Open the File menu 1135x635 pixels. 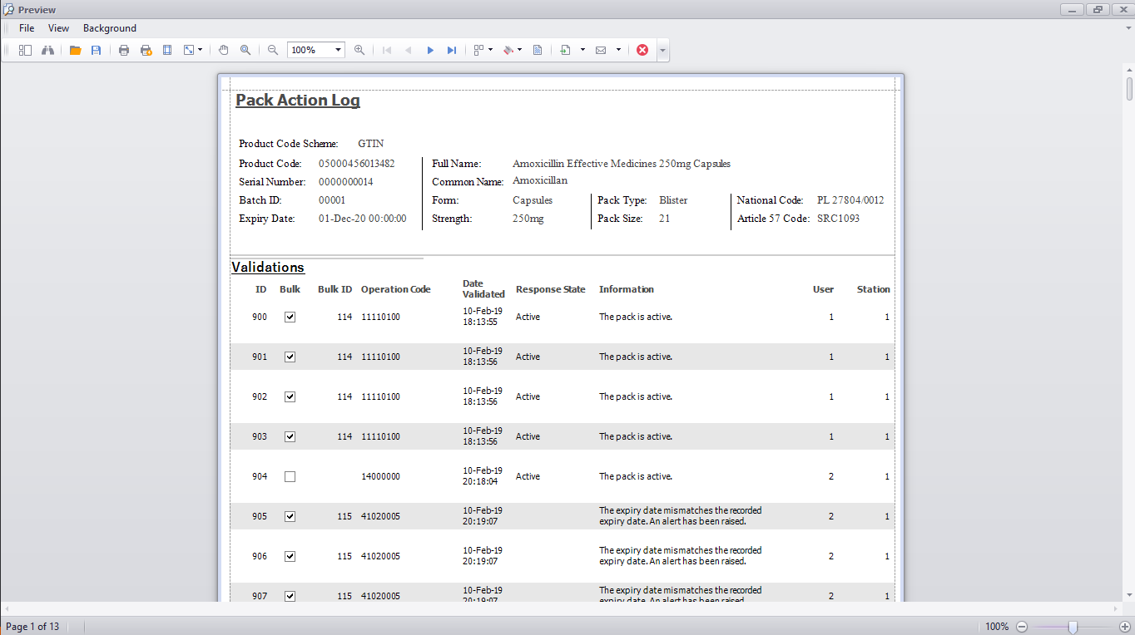coord(27,28)
